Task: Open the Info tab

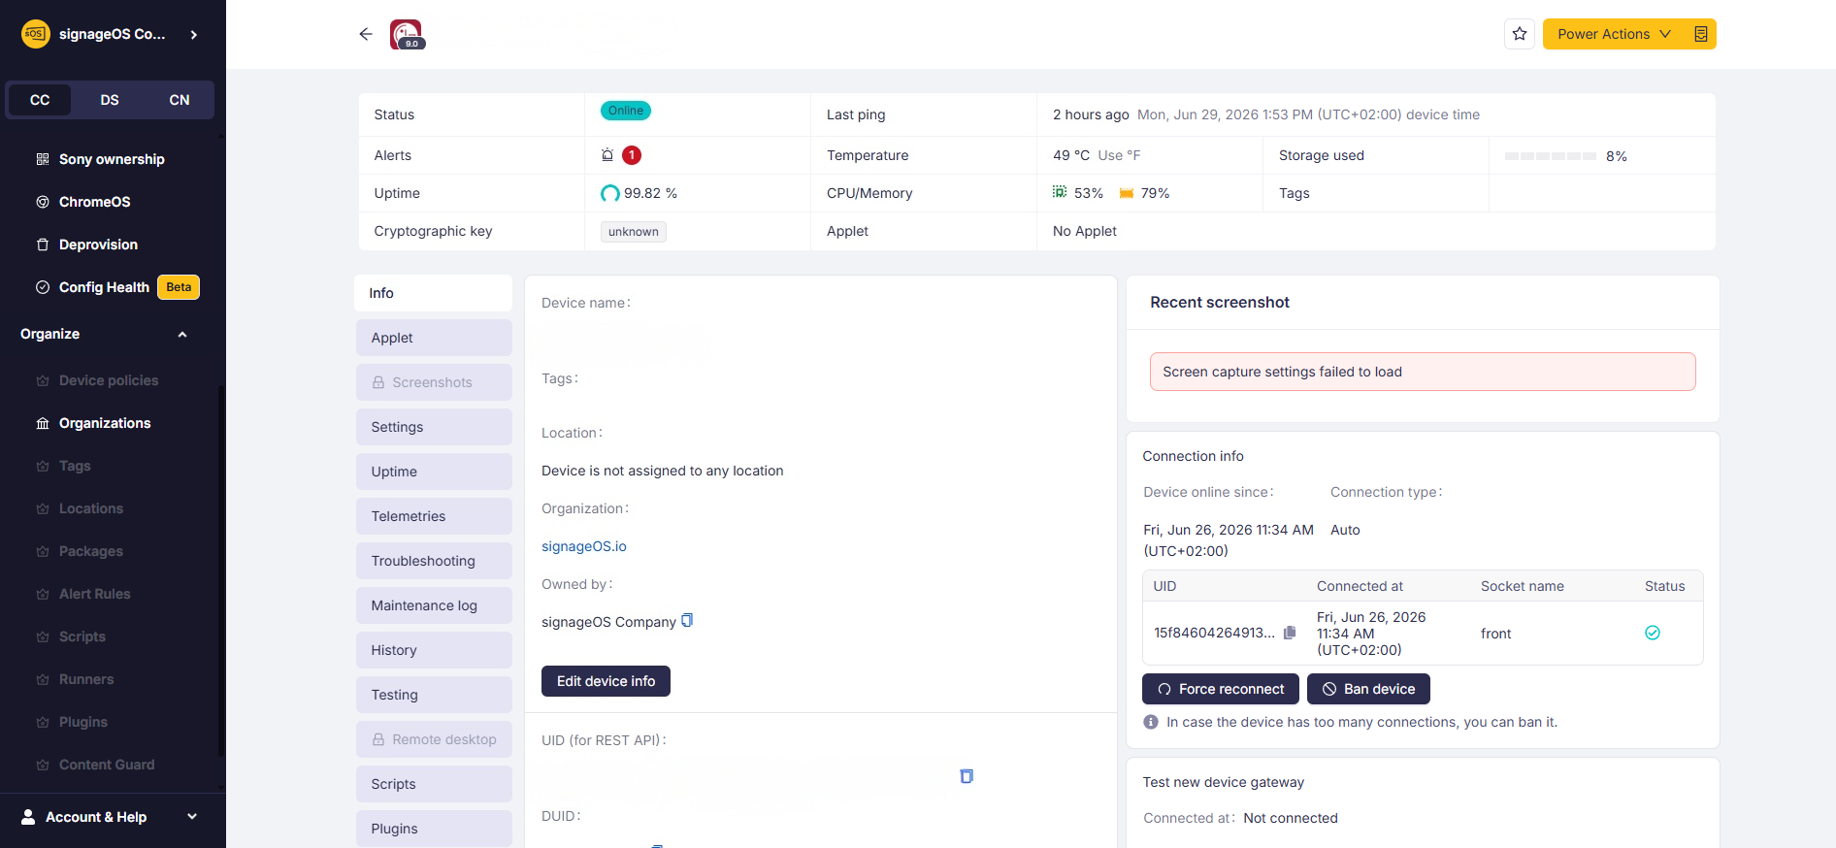Action: 433,293
